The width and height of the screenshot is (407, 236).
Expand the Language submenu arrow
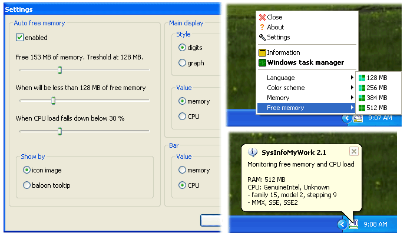coord(352,78)
